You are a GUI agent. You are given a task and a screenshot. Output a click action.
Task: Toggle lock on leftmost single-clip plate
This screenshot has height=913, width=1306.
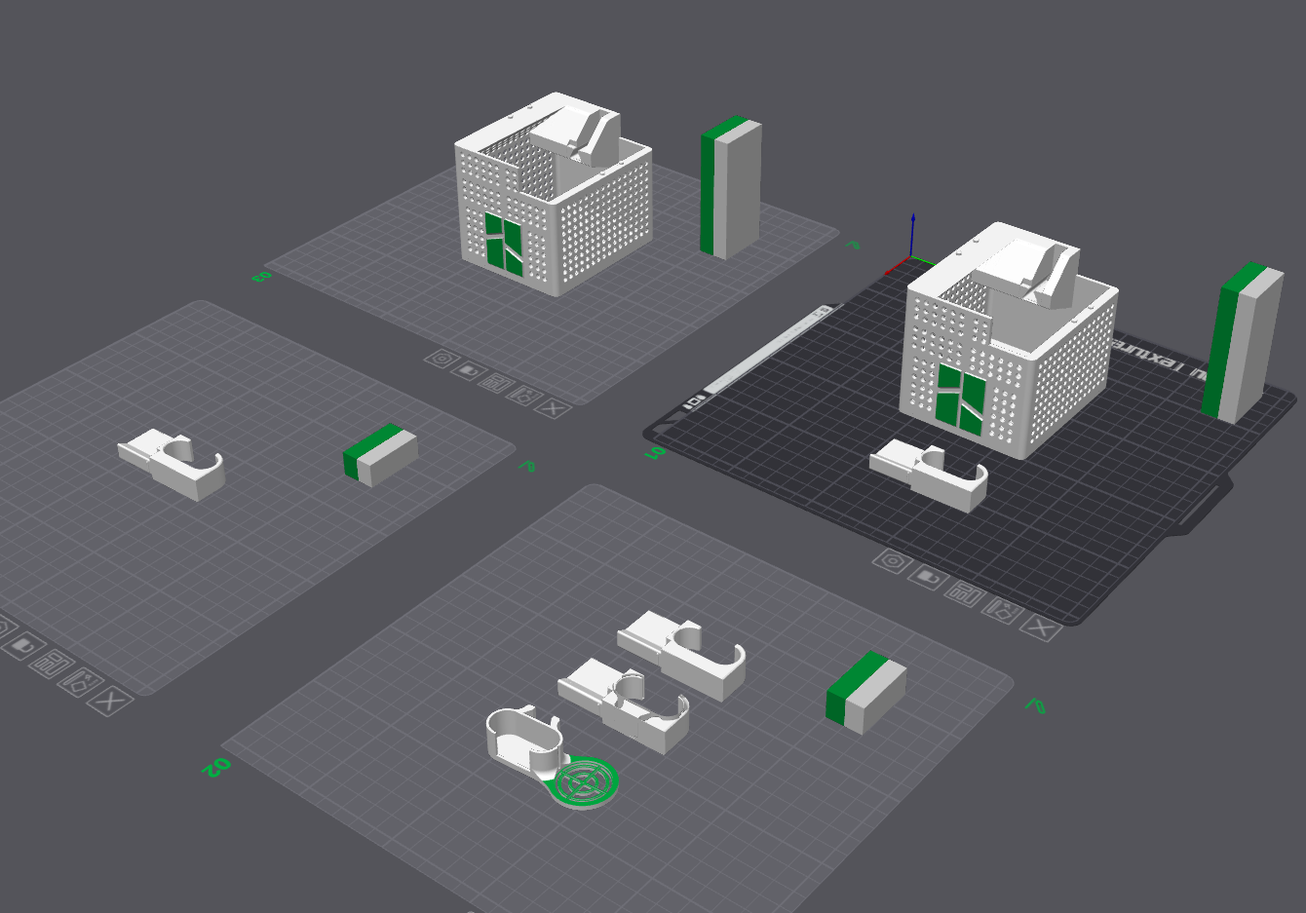21,645
